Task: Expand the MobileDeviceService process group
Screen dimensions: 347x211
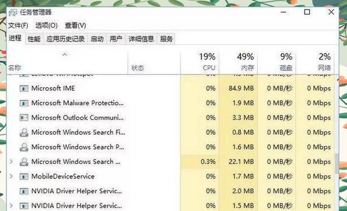Action: [11, 177]
